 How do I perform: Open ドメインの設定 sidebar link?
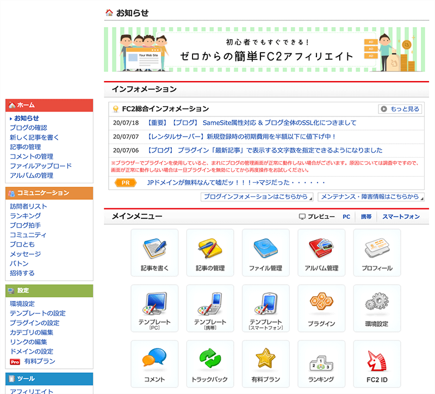coord(32,352)
